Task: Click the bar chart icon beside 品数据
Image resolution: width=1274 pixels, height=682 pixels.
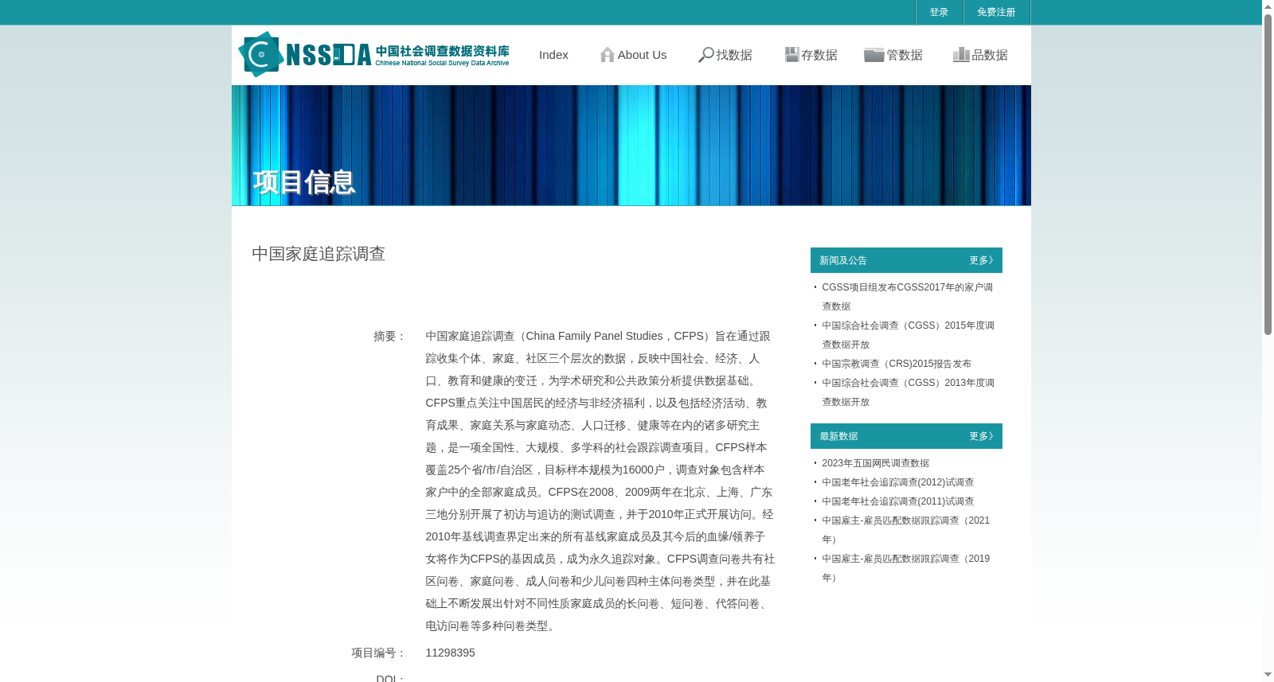Action: (x=961, y=55)
